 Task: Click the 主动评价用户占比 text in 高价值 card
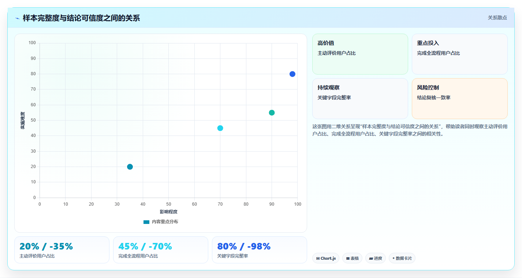(336, 53)
